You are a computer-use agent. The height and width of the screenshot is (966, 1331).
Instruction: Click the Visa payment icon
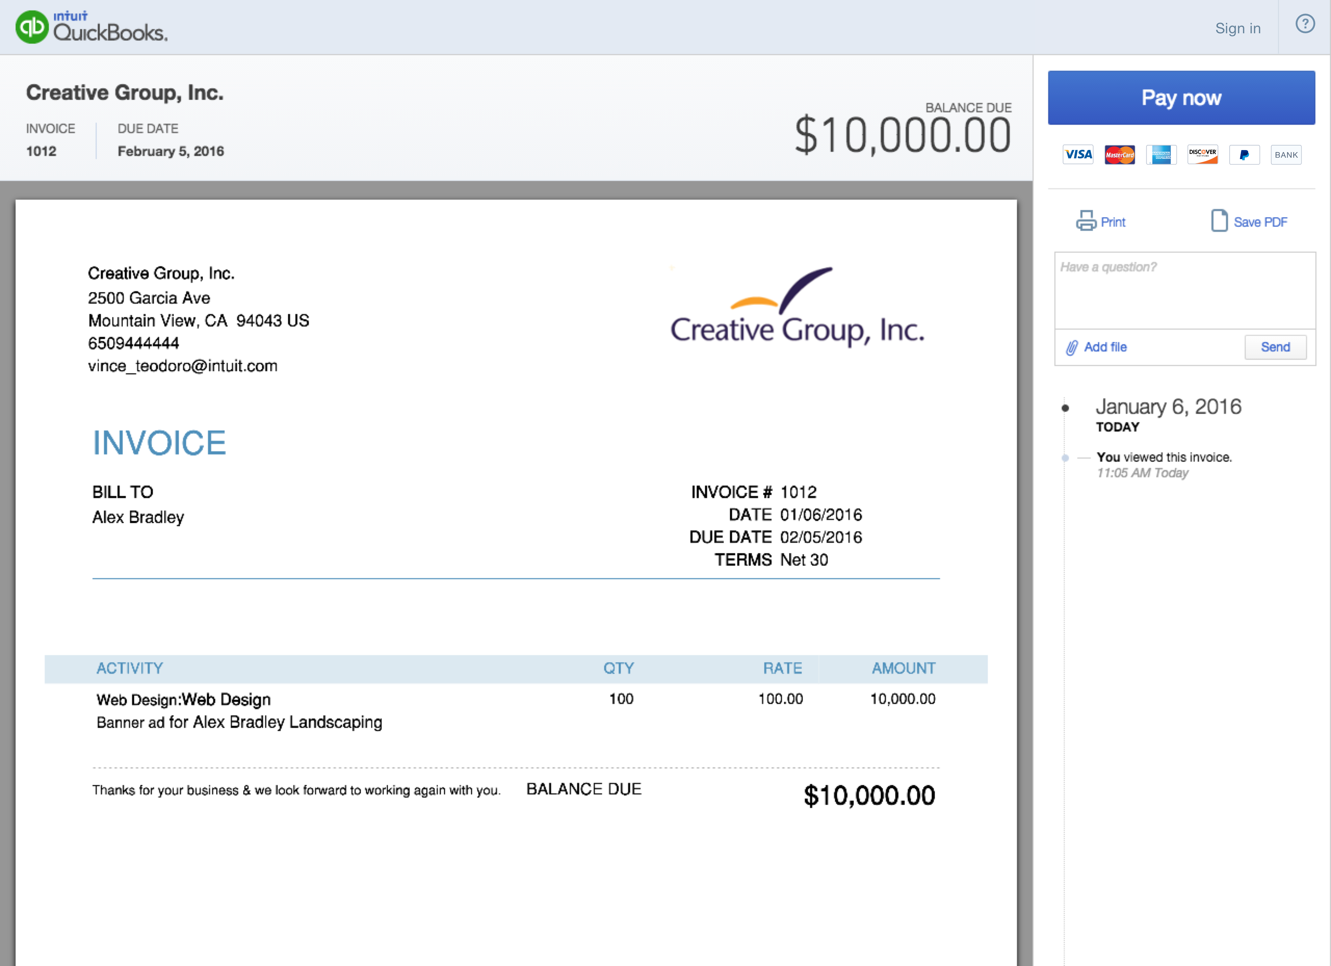pos(1079,154)
